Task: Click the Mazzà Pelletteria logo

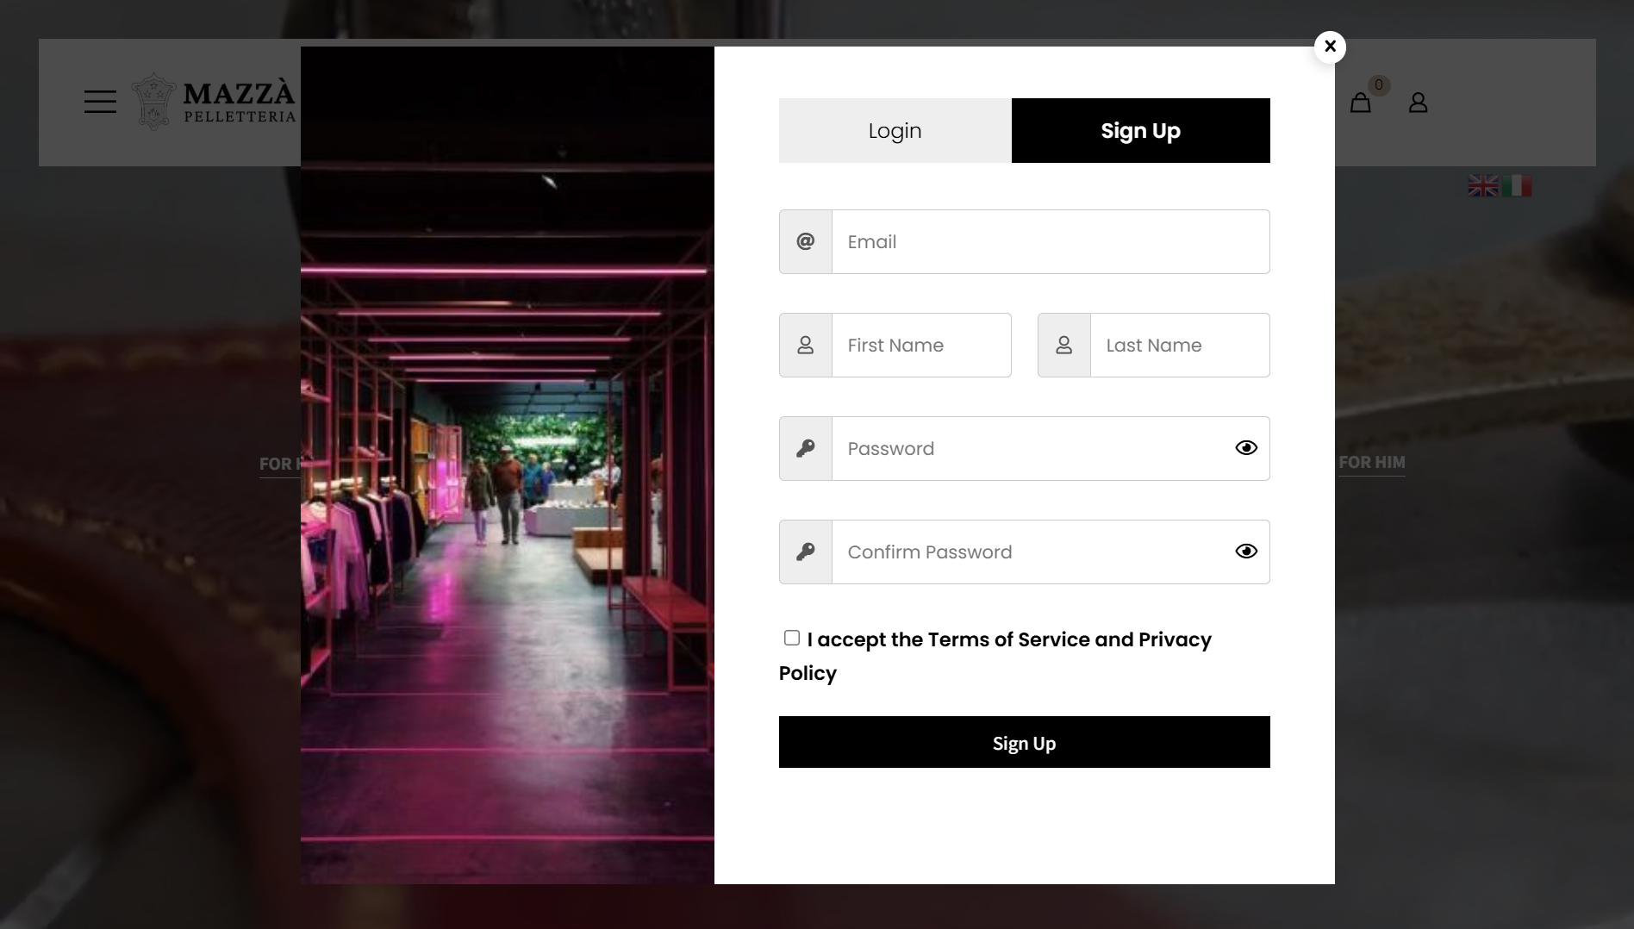Action: pyautogui.click(x=214, y=102)
